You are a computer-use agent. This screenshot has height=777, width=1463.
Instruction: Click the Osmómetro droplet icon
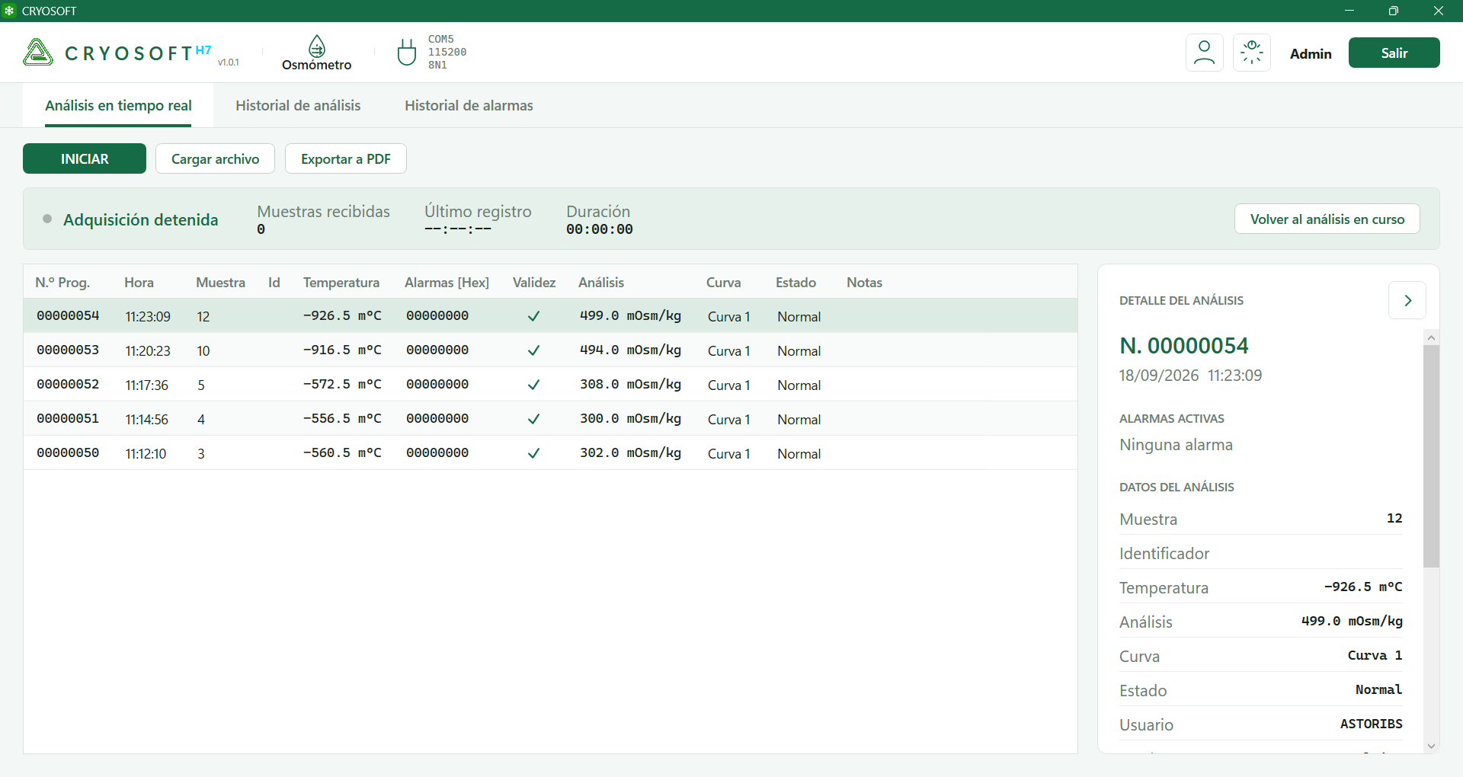click(x=317, y=46)
